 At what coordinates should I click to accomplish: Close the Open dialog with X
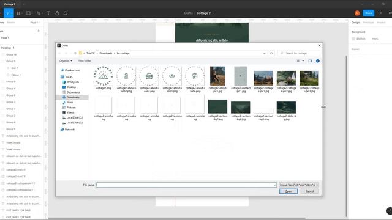tap(319, 45)
